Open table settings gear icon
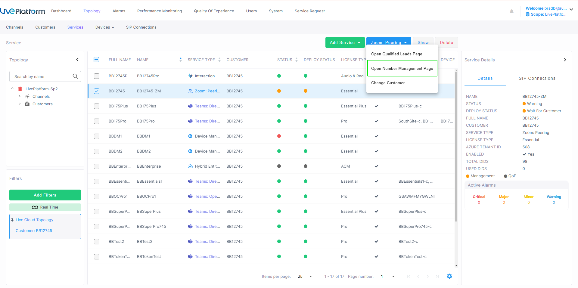Screen dimensions: 578x288 pyautogui.click(x=449, y=276)
